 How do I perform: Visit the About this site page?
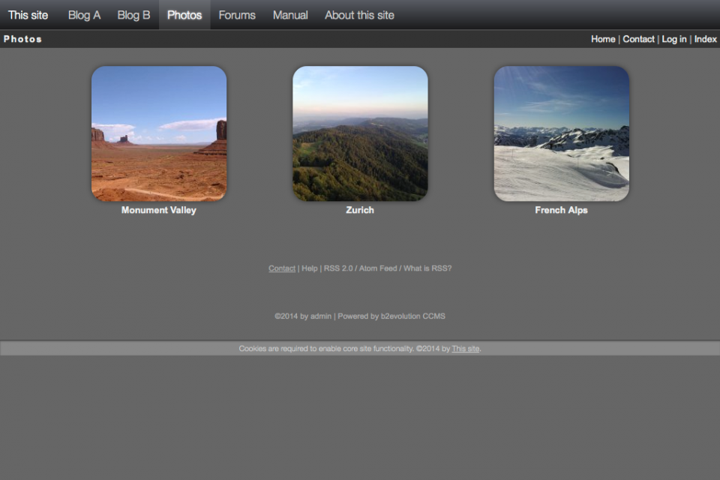click(x=359, y=14)
